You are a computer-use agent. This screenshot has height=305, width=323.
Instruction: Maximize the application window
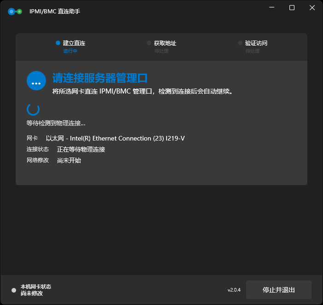[x=292, y=8]
